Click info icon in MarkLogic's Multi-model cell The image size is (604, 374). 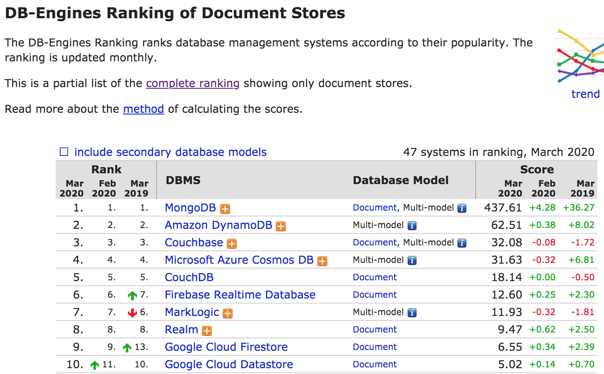coord(412,313)
